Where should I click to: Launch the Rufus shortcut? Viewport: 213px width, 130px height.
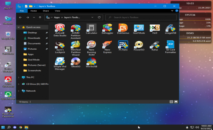click(155, 46)
